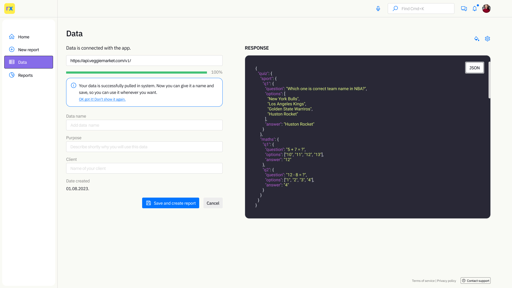
Task: Open Reports menu item
Action: 29,75
